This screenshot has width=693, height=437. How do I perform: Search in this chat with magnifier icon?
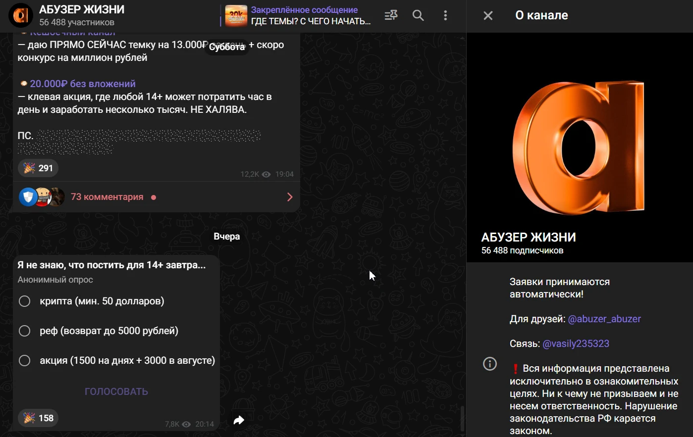point(418,15)
